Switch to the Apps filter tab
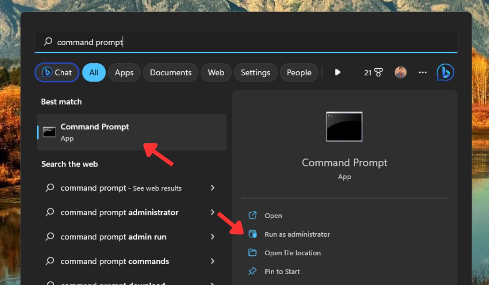 pos(124,72)
